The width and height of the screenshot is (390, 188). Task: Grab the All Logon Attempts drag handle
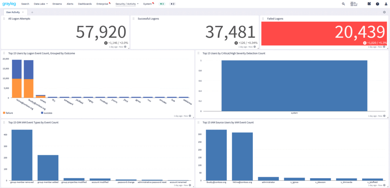tap(4, 19)
